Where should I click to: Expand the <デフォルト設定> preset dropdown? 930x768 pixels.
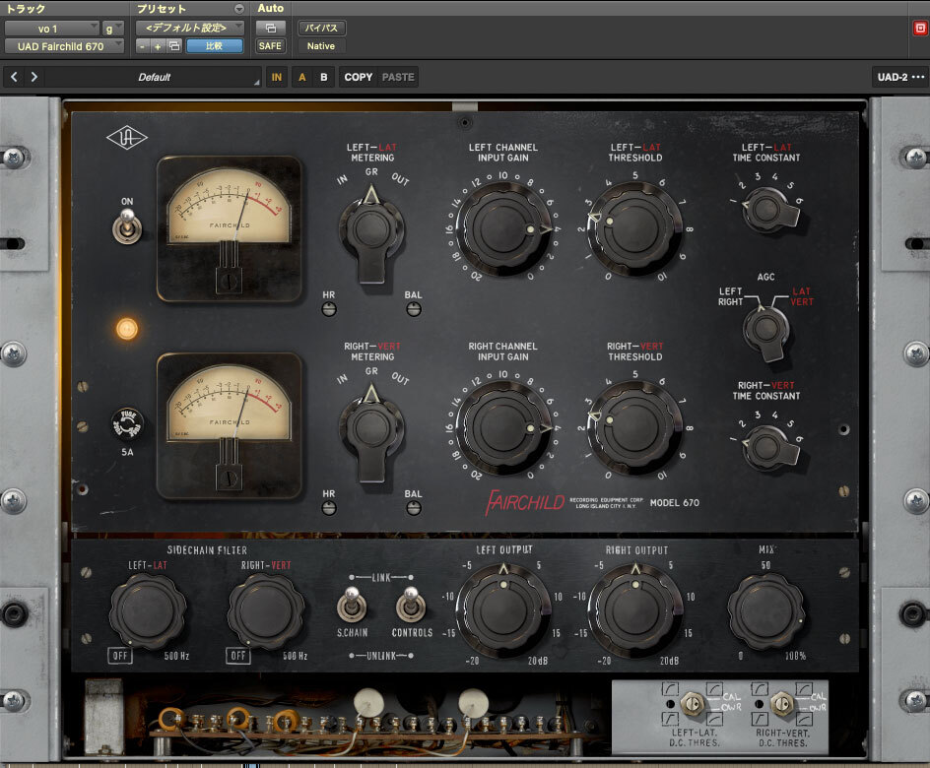coord(189,28)
